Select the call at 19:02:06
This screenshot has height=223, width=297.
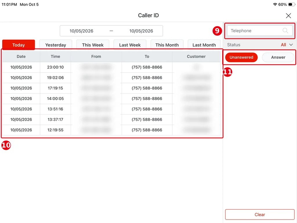coord(111,78)
